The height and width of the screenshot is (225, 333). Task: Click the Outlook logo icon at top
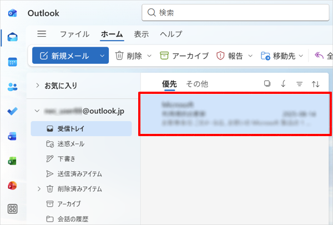coord(13,13)
